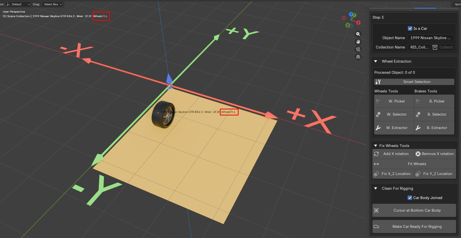Screen dimensions: 461x238
Task: Click the Collection Name RI5_Coll field
Action: [x=419, y=47]
